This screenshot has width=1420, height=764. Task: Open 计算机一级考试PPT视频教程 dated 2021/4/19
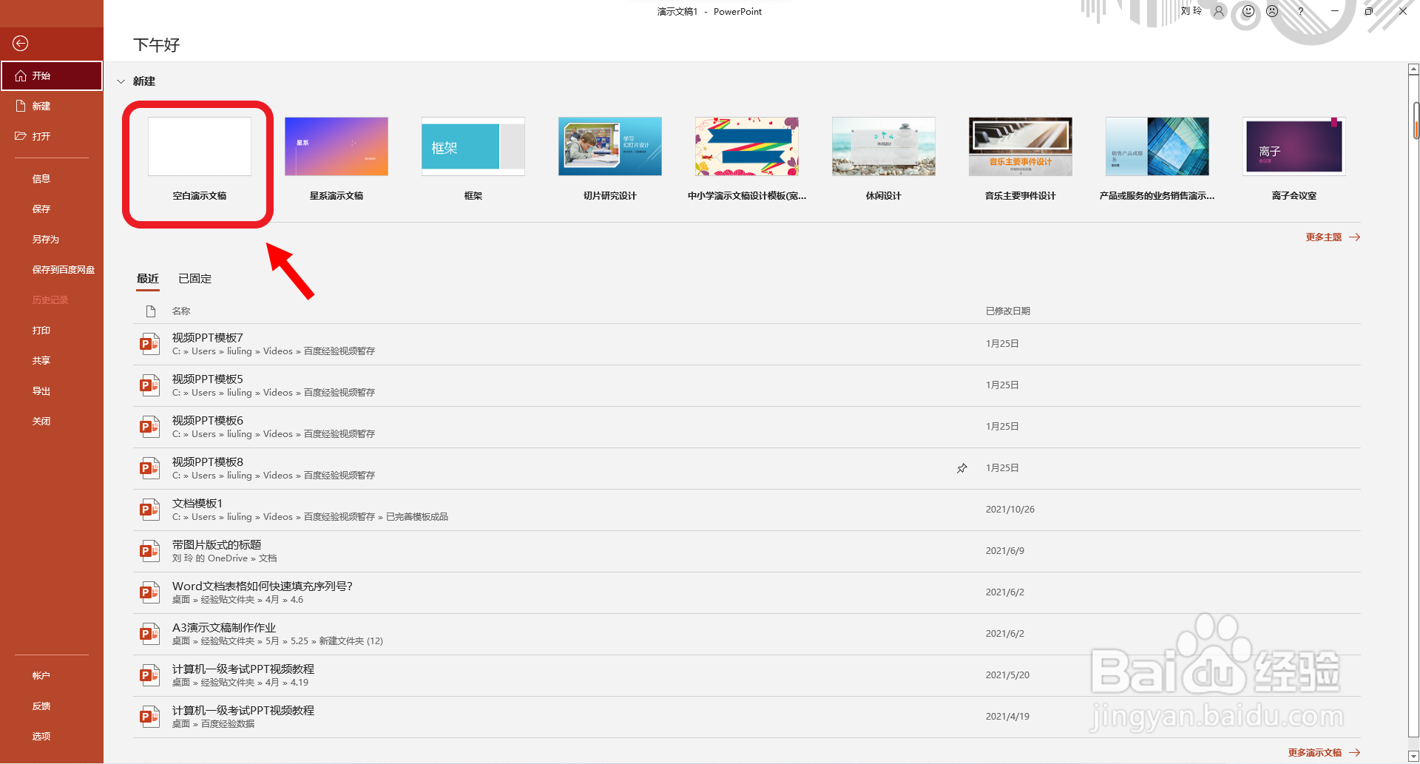[747, 717]
